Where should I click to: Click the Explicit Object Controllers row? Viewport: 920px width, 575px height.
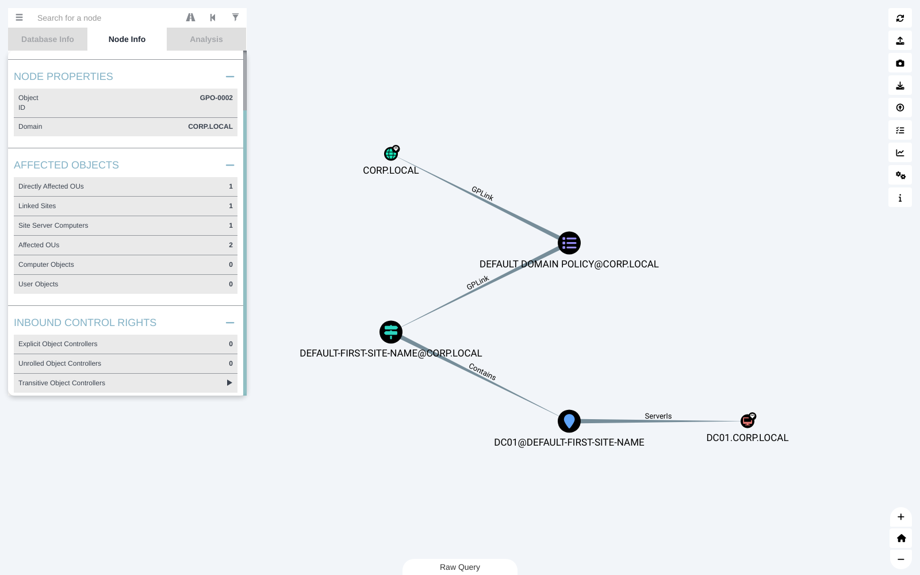pos(125,344)
